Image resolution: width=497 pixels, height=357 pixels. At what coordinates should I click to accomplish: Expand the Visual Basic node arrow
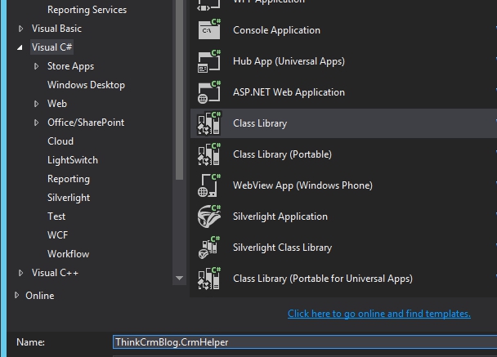click(20, 29)
